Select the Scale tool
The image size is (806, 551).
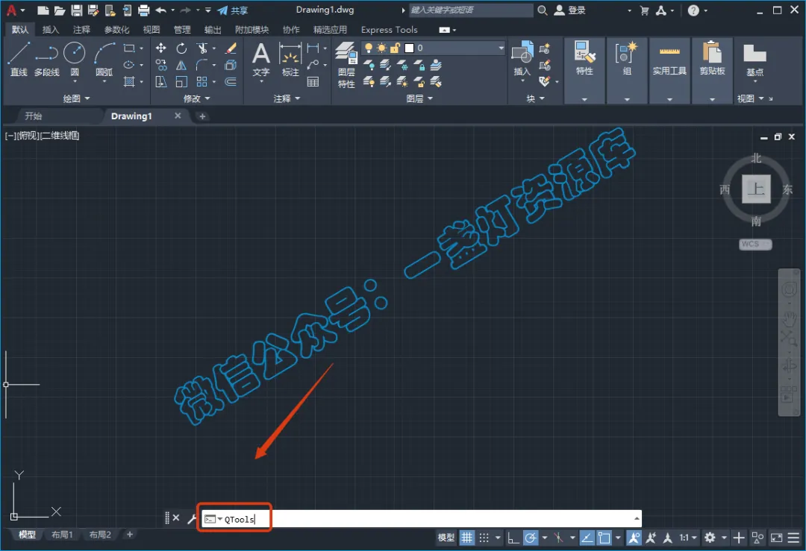point(181,82)
